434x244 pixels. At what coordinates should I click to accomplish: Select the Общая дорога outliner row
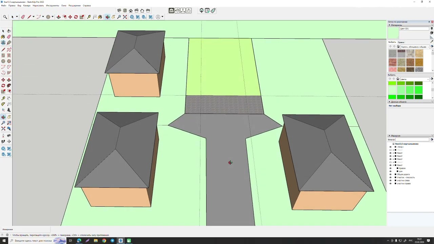[x=403, y=175]
